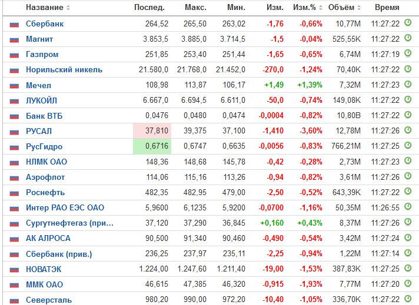Click the clock icon in the НЛМК ОАО row
Screen dimensions: 419x305
(x=408, y=160)
